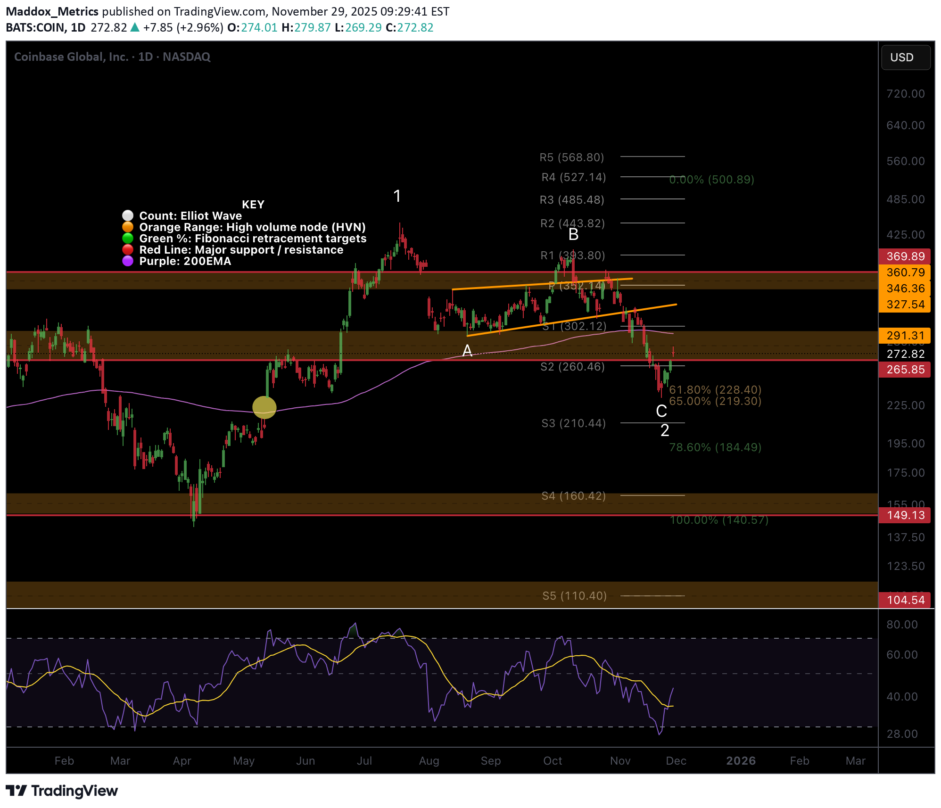Click the TradingView logo icon
The width and height of the screenshot is (941, 808).
17,791
